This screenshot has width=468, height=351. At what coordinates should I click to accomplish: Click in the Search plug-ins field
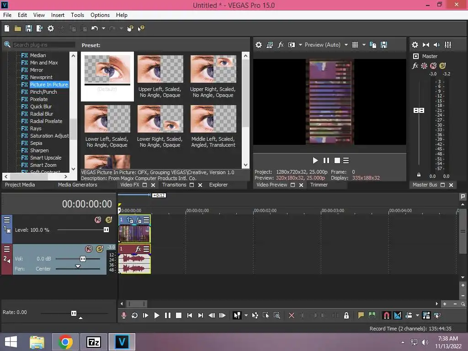(44, 45)
